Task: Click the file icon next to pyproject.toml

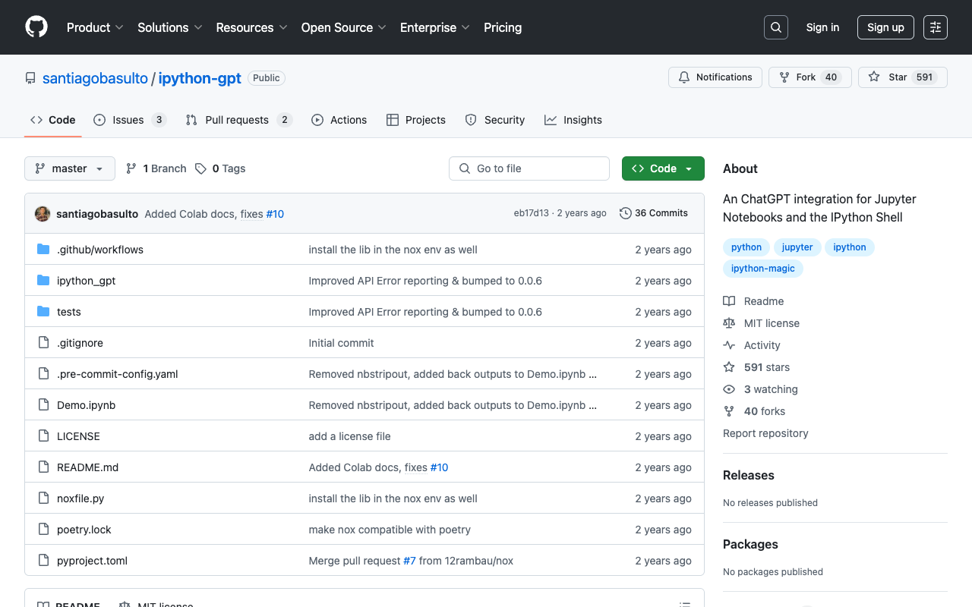Action: [x=43, y=561]
